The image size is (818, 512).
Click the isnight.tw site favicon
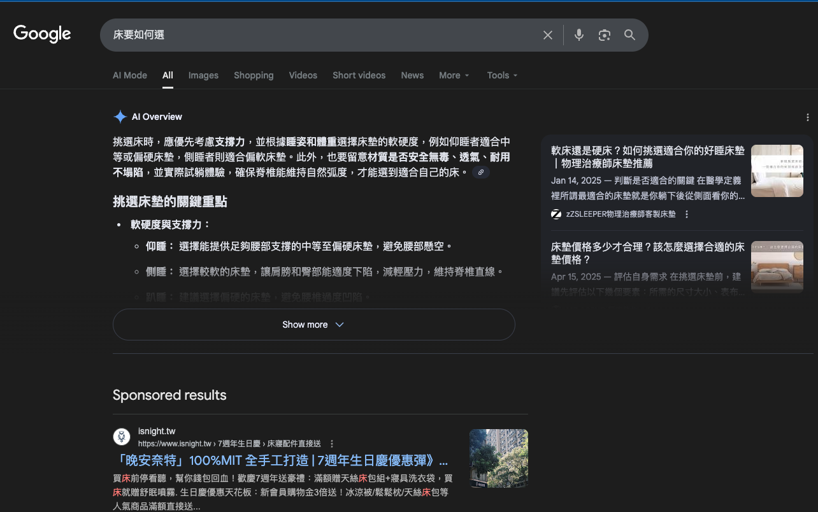click(x=122, y=437)
